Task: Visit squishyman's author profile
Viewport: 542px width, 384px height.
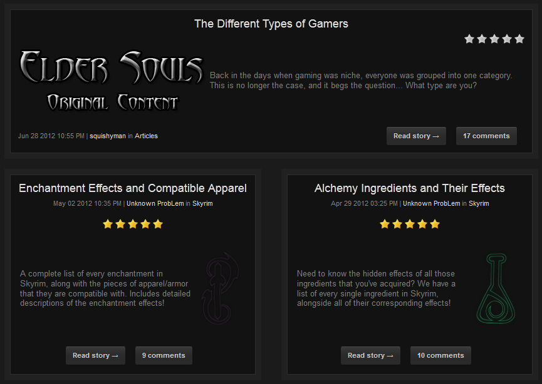Action: [x=107, y=136]
